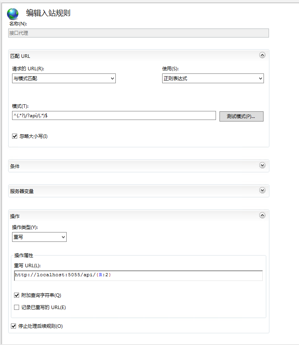Click the globe icon beside 编辑入站规则
This screenshot has width=299, height=345.
coord(12,14)
